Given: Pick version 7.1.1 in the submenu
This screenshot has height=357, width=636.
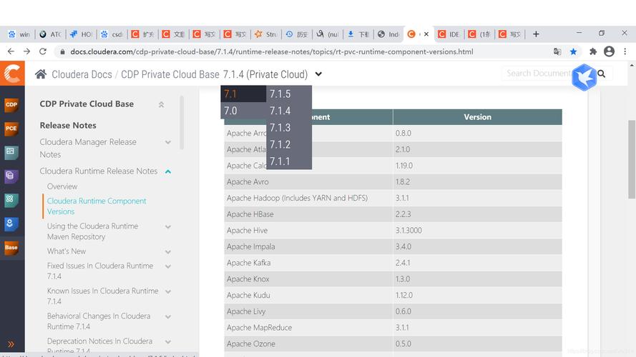Looking at the screenshot, I should pos(280,161).
